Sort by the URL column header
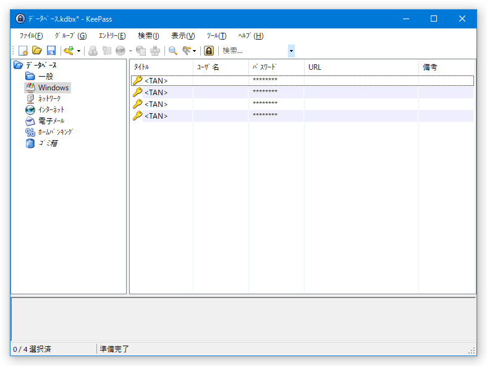Screen dimensions: 487x366 coord(362,67)
